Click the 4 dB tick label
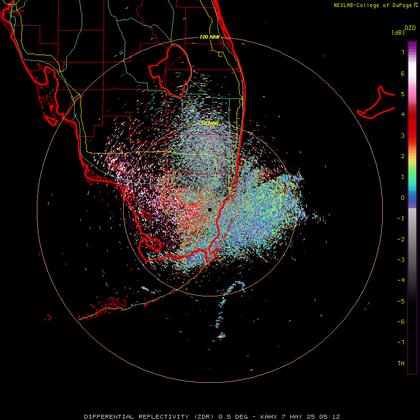The width and height of the screenshot is (420, 420). (403, 115)
